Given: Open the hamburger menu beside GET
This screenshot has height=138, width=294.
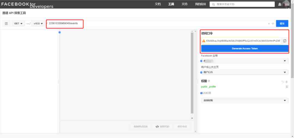Looking at the screenshot, I should pos(6,24).
